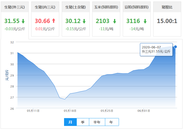Set chart range to 半年
This screenshot has height=130, width=183.
97,122
